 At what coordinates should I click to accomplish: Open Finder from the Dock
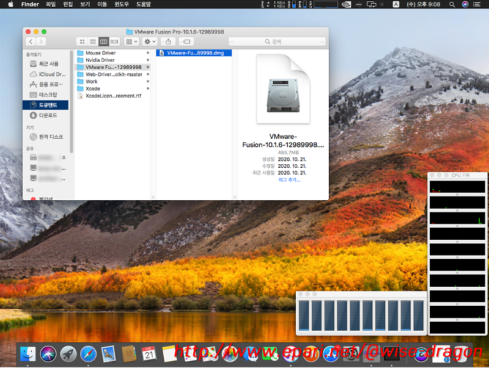point(28,355)
